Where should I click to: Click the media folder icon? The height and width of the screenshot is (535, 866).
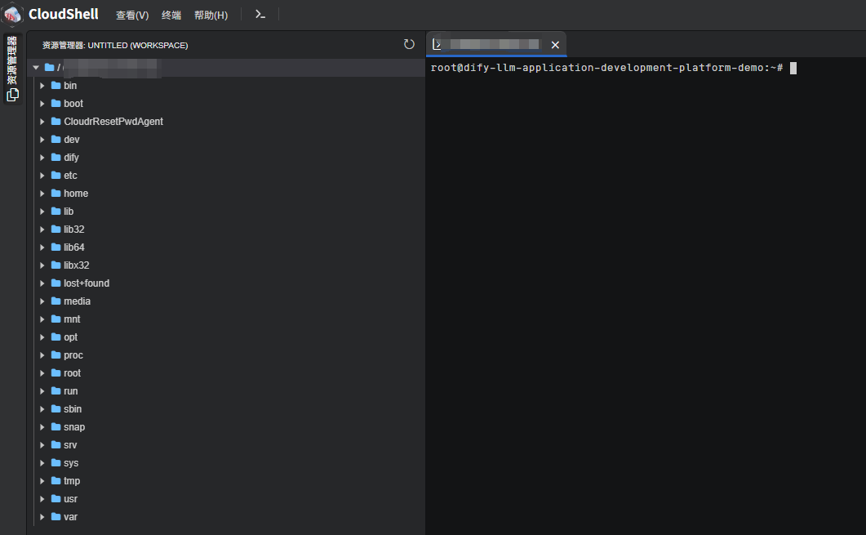56,301
